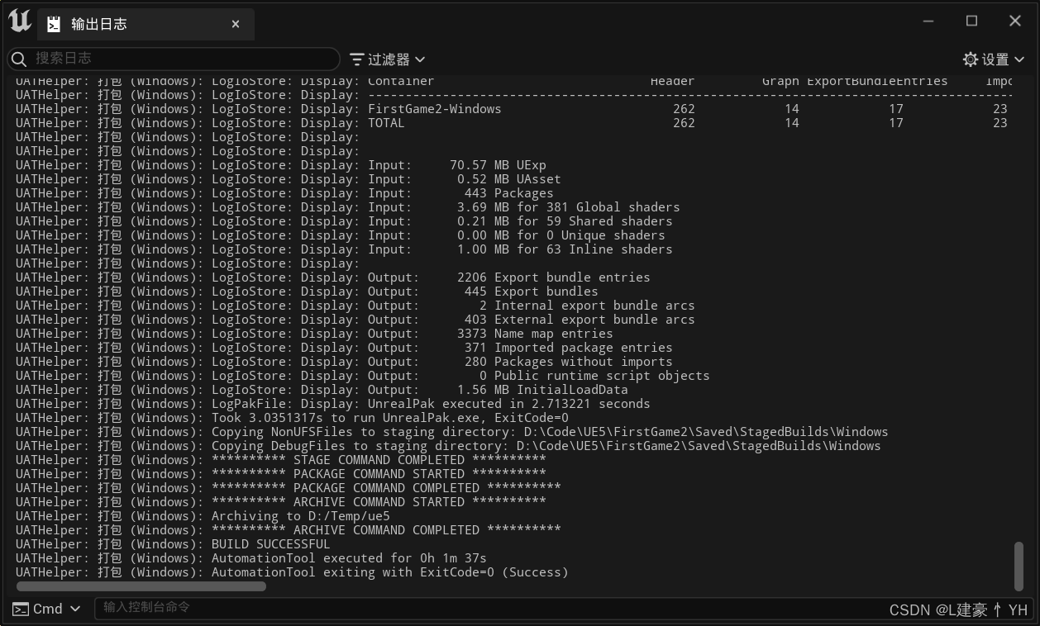Click the Copying NonUFSFiles log line
The height and width of the screenshot is (626, 1040).
pos(452,432)
